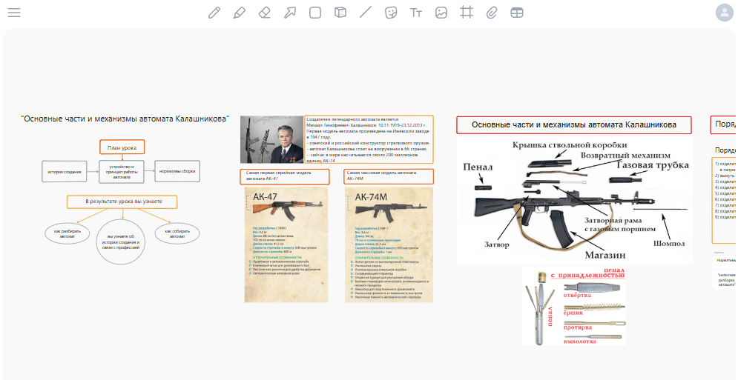Attach a file with the paperclip tool
Image resolution: width=738 pixels, height=380 pixels.
491,13
